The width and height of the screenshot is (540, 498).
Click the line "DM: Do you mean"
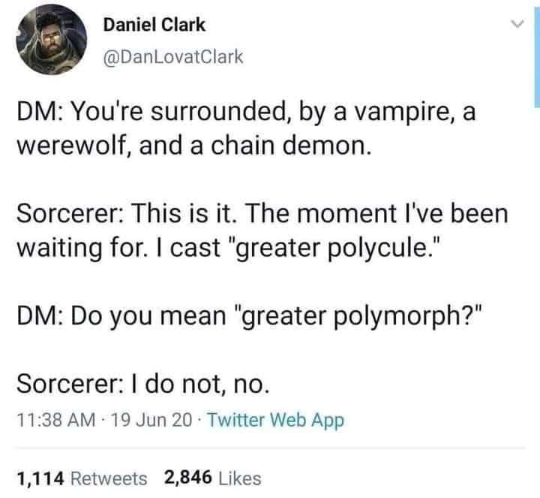(121, 316)
